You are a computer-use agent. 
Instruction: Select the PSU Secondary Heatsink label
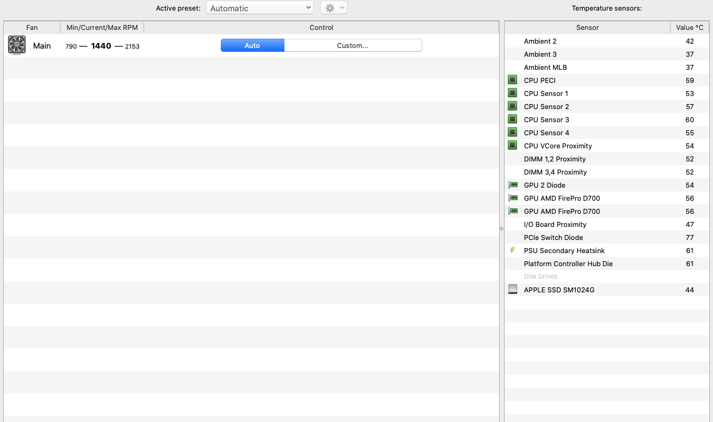[565, 251]
